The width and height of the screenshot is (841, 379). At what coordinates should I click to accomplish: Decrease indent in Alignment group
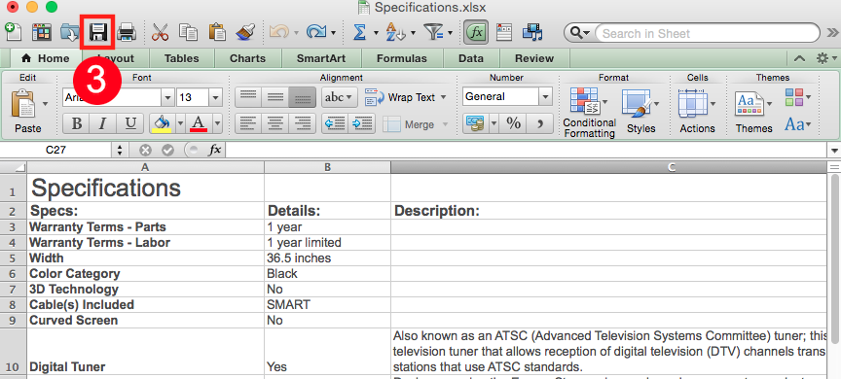[x=336, y=124]
